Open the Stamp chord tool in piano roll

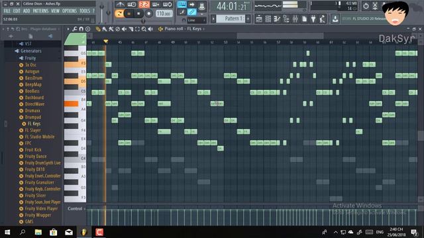[x=88, y=29]
